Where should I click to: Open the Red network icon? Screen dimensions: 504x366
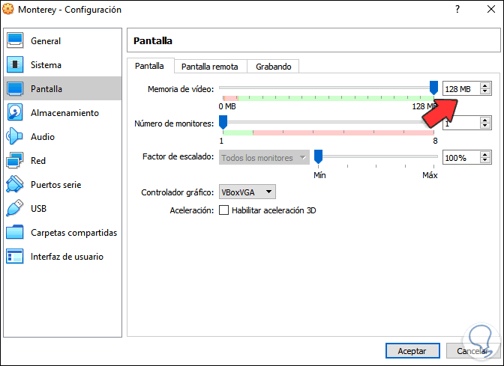15,160
